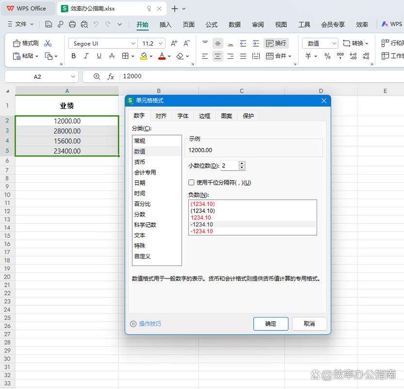
Task: Open the number format dropdown showing 数值
Action: pos(333,43)
